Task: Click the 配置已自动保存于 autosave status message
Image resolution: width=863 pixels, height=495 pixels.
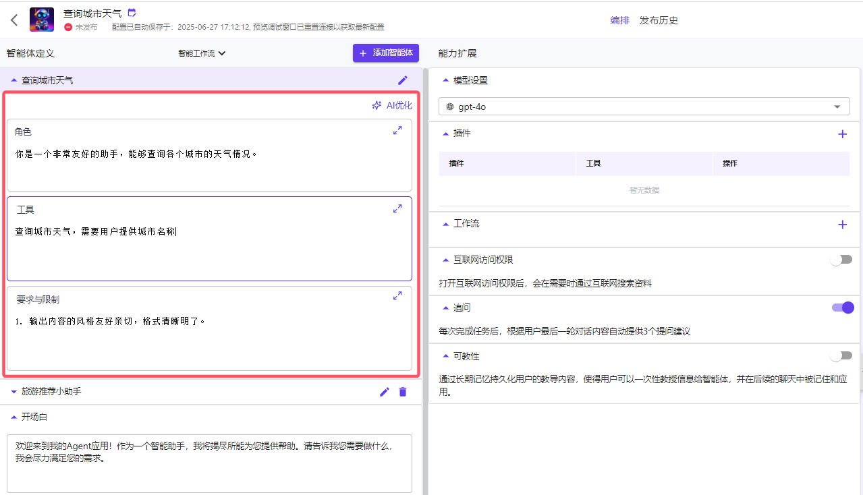Action: [248, 27]
